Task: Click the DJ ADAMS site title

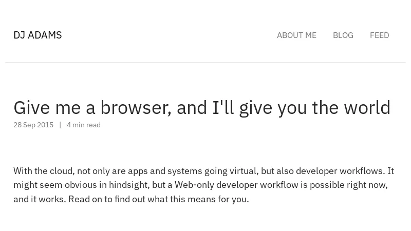Action: coord(38,35)
